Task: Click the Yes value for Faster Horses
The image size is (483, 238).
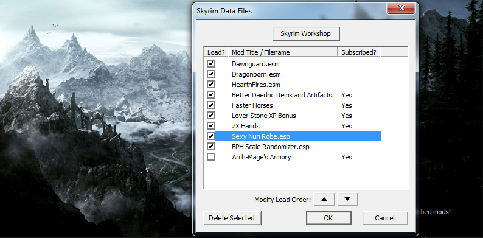Action: point(347,105)
